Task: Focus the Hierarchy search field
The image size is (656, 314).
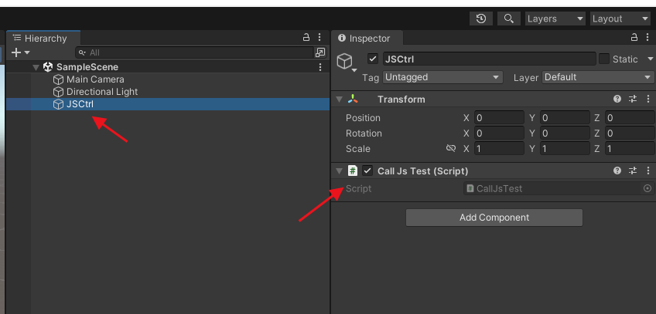Action: [194, 52]
